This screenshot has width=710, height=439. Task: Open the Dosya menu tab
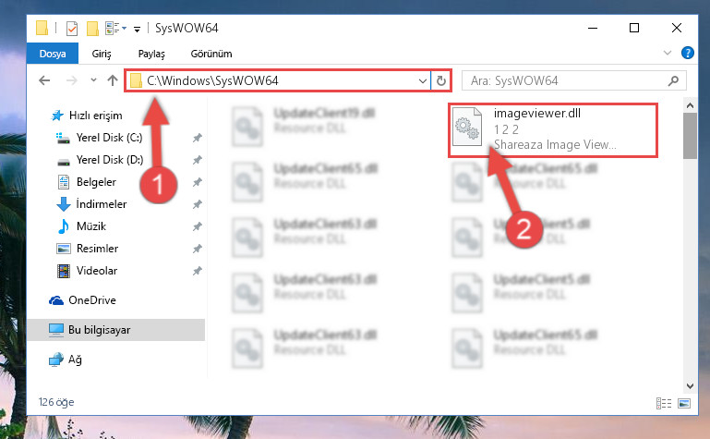(x=53, y=54)
